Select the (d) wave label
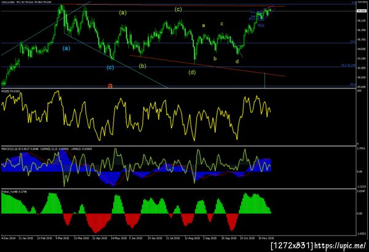The width and height of the screenshot is (369, 252). click(x=192, y=72)
